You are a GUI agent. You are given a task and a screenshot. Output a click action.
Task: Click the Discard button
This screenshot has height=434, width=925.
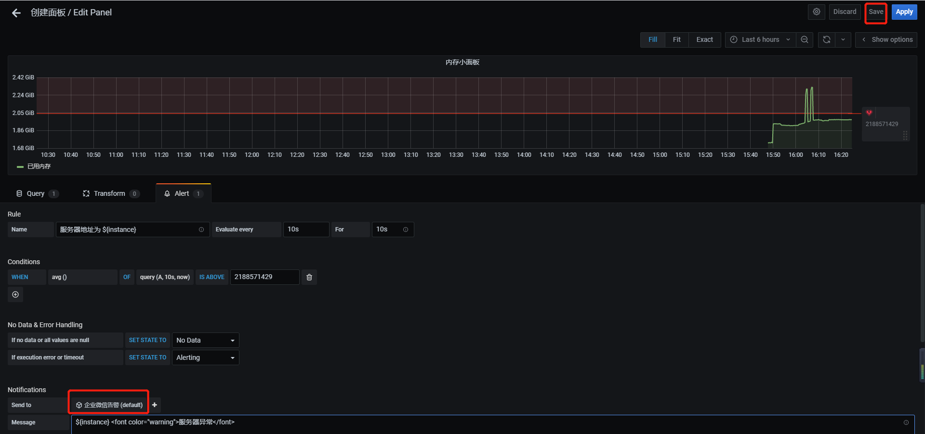pos(845,12)
